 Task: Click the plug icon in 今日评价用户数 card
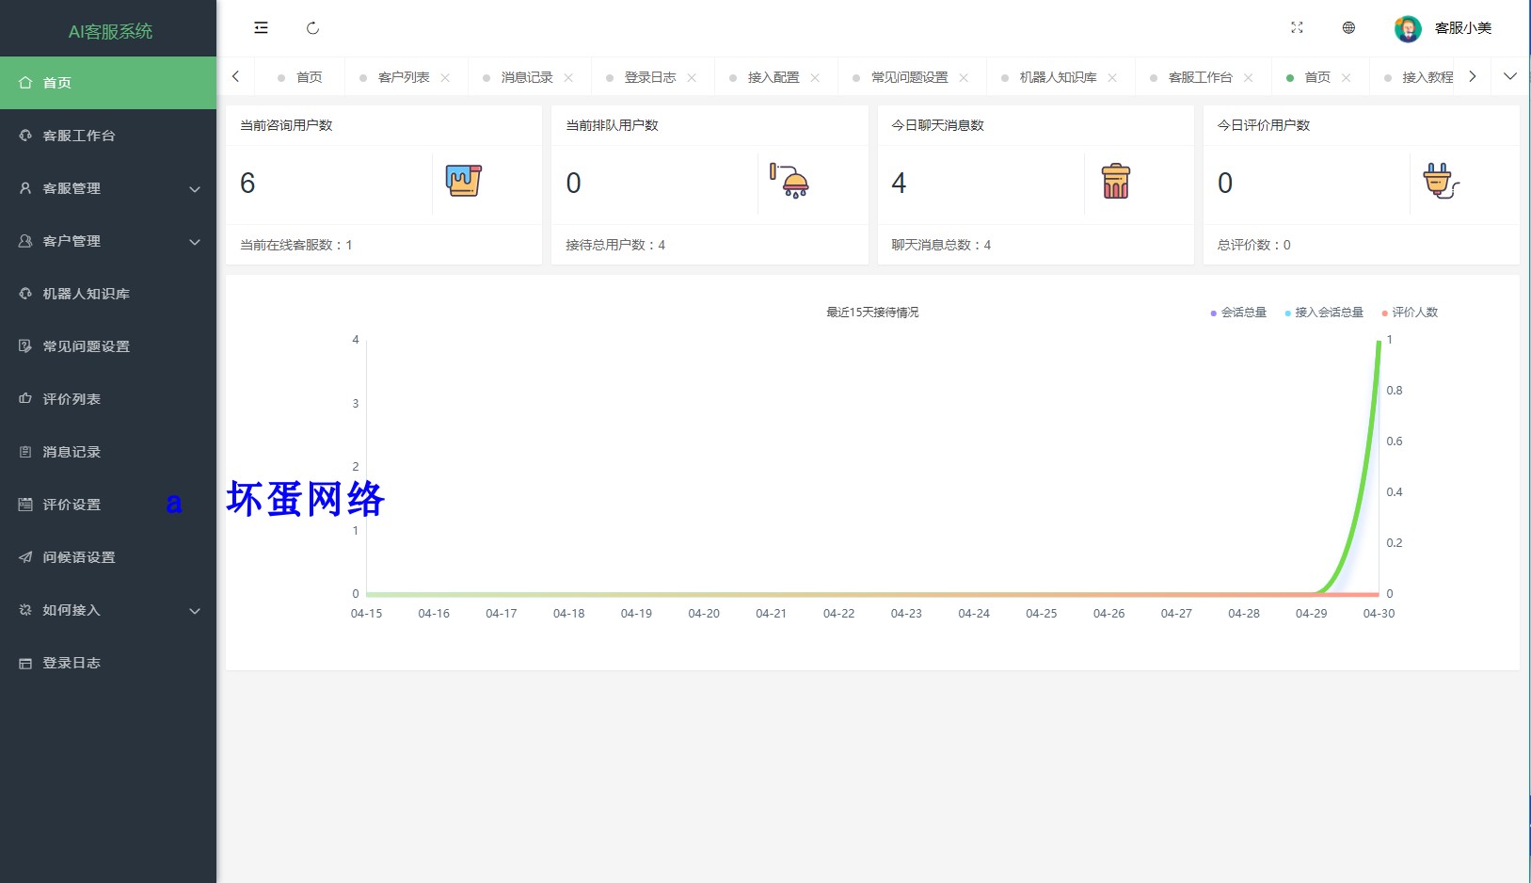pos(1441,181)
